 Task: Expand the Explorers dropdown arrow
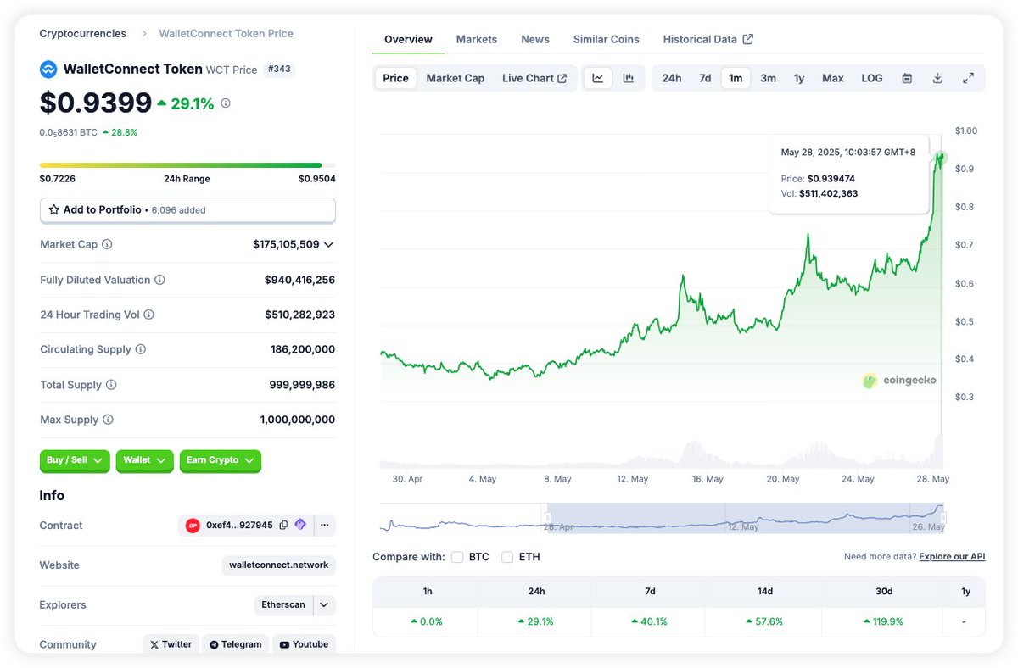(324, 605)
